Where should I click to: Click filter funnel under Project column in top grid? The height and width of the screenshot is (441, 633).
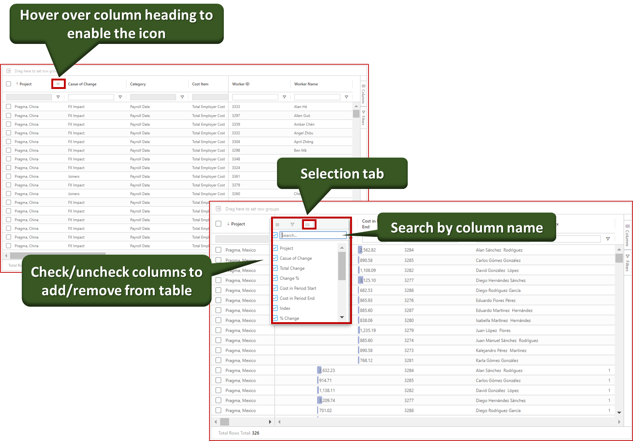click(x=58, y=97)
